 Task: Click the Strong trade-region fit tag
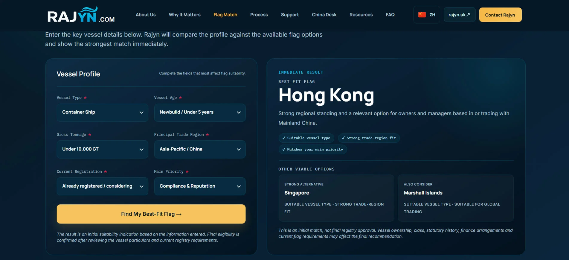[369, 138]
